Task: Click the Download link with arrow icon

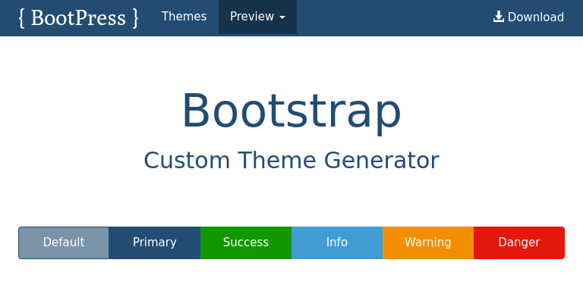Action: tap(528, 17)
